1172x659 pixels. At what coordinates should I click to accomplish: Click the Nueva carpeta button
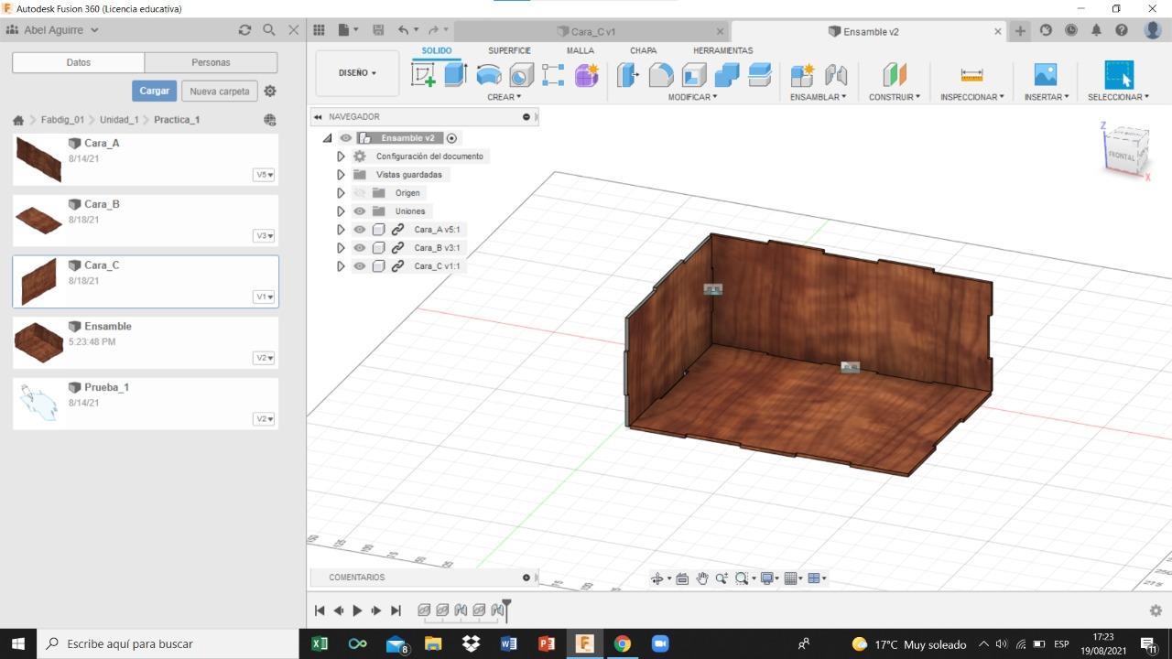tap(219, 91)
